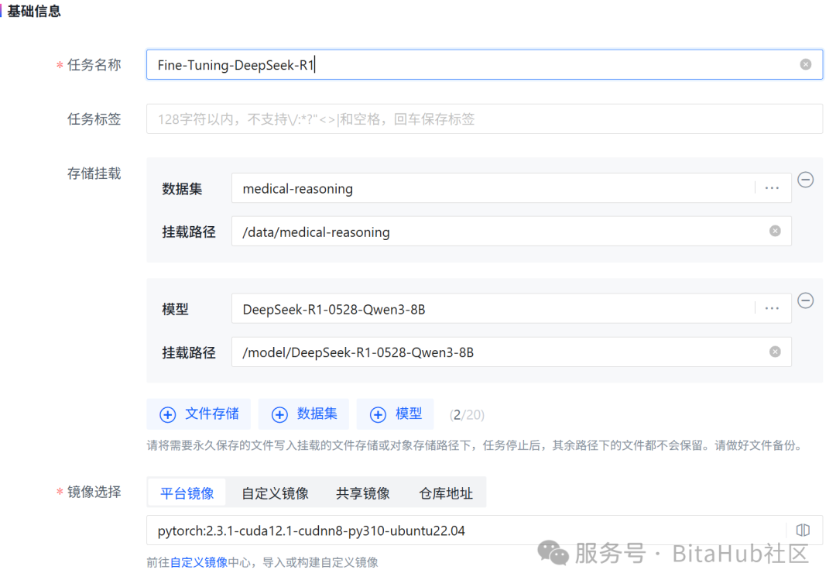Add a 文件存储 mount

click(x=198, y=414)
